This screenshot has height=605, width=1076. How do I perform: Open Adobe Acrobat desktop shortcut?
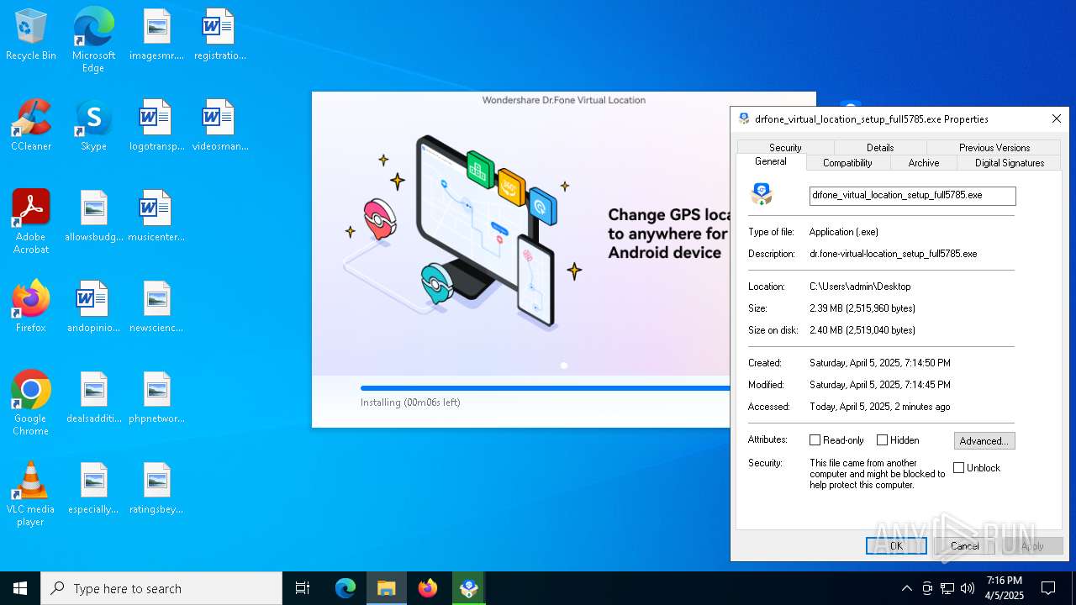31,222
